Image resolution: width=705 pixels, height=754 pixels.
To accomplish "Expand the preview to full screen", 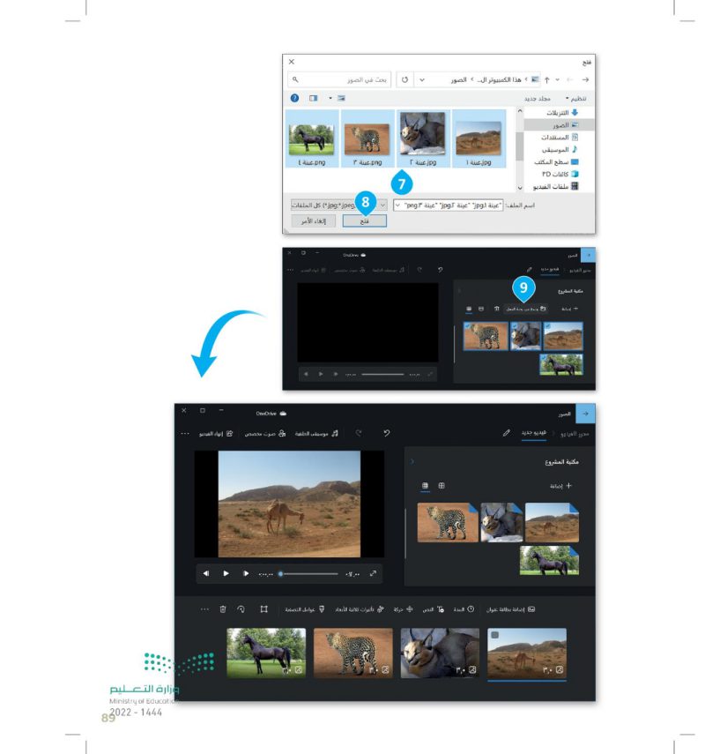I will click(x=373, y=573).
